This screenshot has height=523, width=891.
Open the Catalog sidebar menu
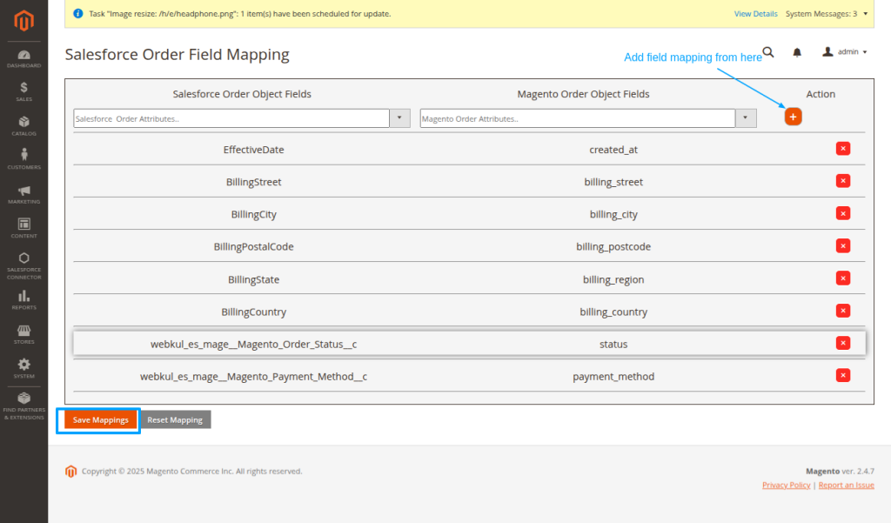coord(23,126)
